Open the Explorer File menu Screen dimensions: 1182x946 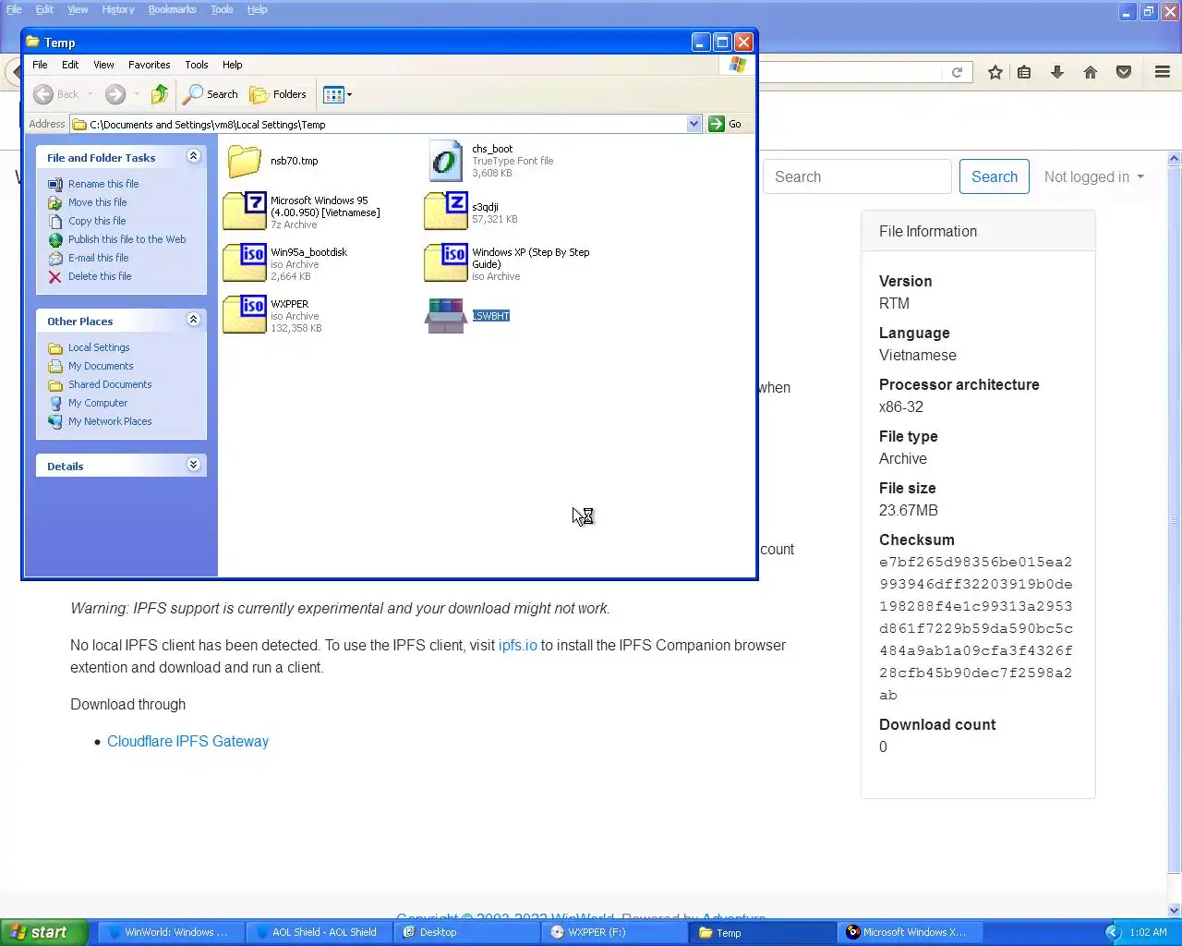40,65
